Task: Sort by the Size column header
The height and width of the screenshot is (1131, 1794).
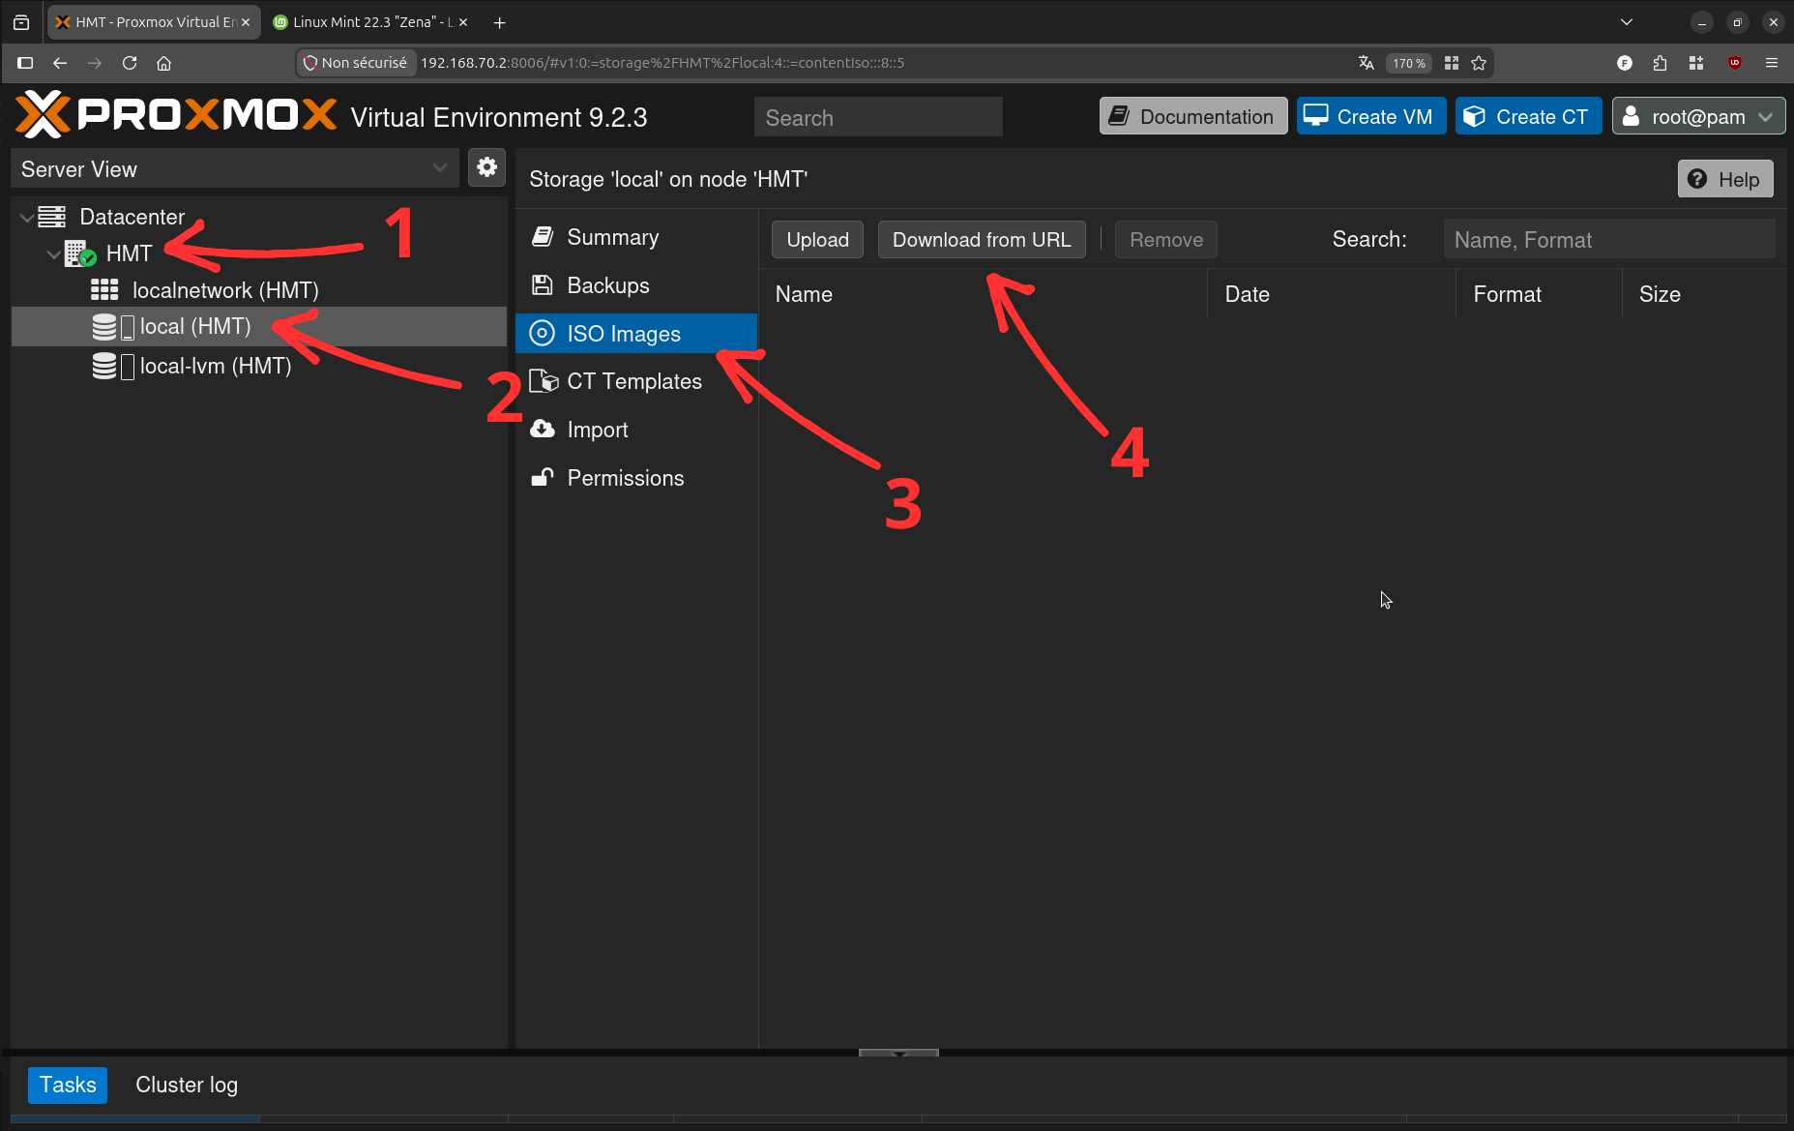Action: click(1702, 294)
